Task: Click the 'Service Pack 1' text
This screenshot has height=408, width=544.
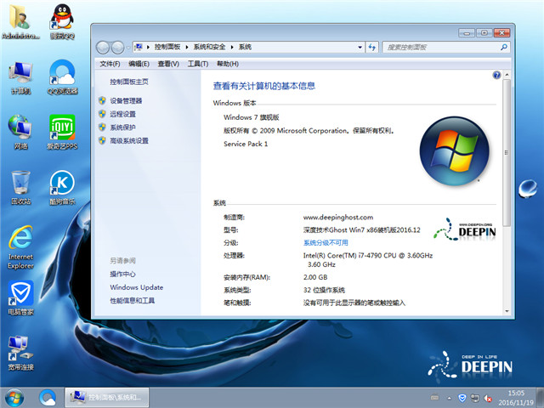Action: coord(246,144)
